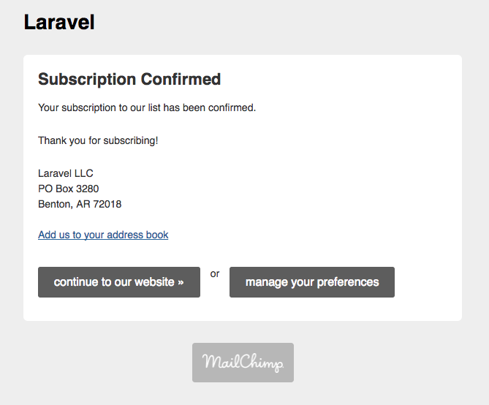Image resolution: width=489 pixels, height=405 pixels.
Task: Click the ZIP code 72018
Action: pyautogui.click(x=106, y=204)
